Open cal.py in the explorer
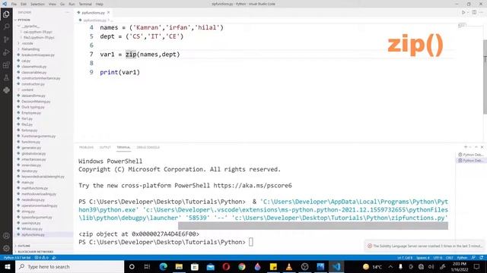This screenshot has height=273, width=487. point(26,61)
